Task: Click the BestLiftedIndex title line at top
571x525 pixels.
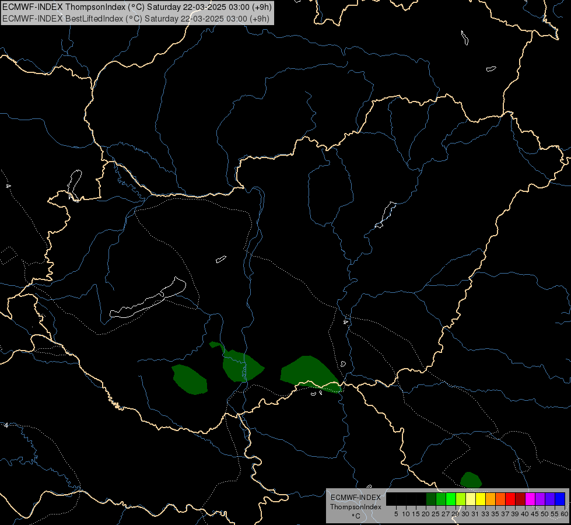Action: [x=136, y=19]
